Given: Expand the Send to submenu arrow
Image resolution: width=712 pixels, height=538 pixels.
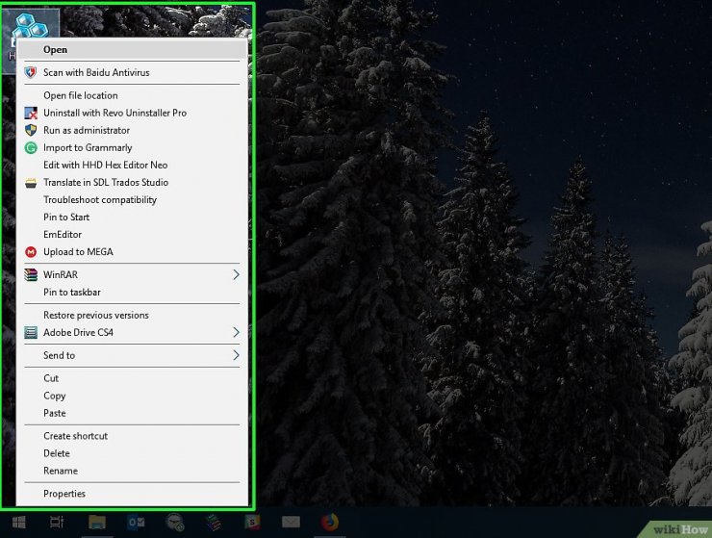Looking at the screenshot, I should click(236, 355).
